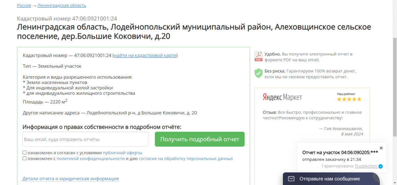This screenshot has height=185, width=397.
Task: Click the green shield checkmark icon
Action: [x=258, y=73]
